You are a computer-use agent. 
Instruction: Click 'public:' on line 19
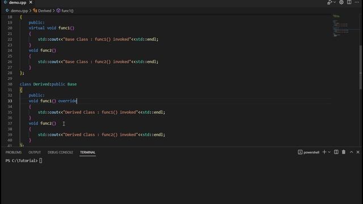[36, 23]
